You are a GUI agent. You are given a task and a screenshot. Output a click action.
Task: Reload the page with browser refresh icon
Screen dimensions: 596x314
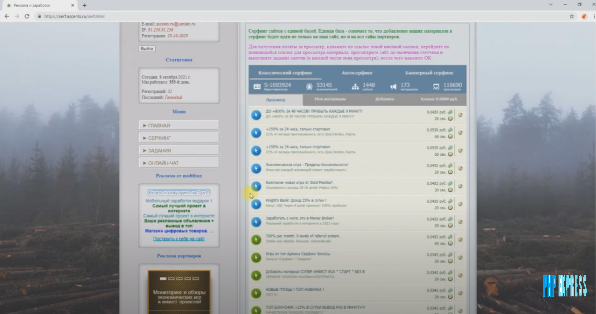coord(27,16)
